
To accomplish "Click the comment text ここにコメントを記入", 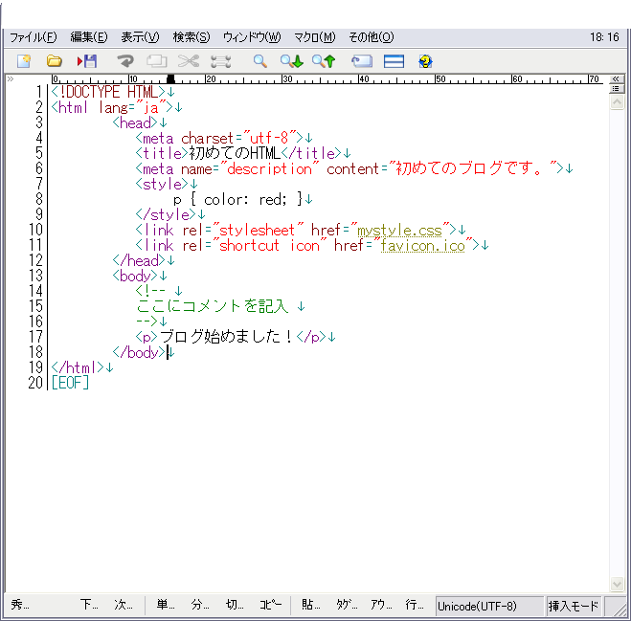I will coord(213,306).
